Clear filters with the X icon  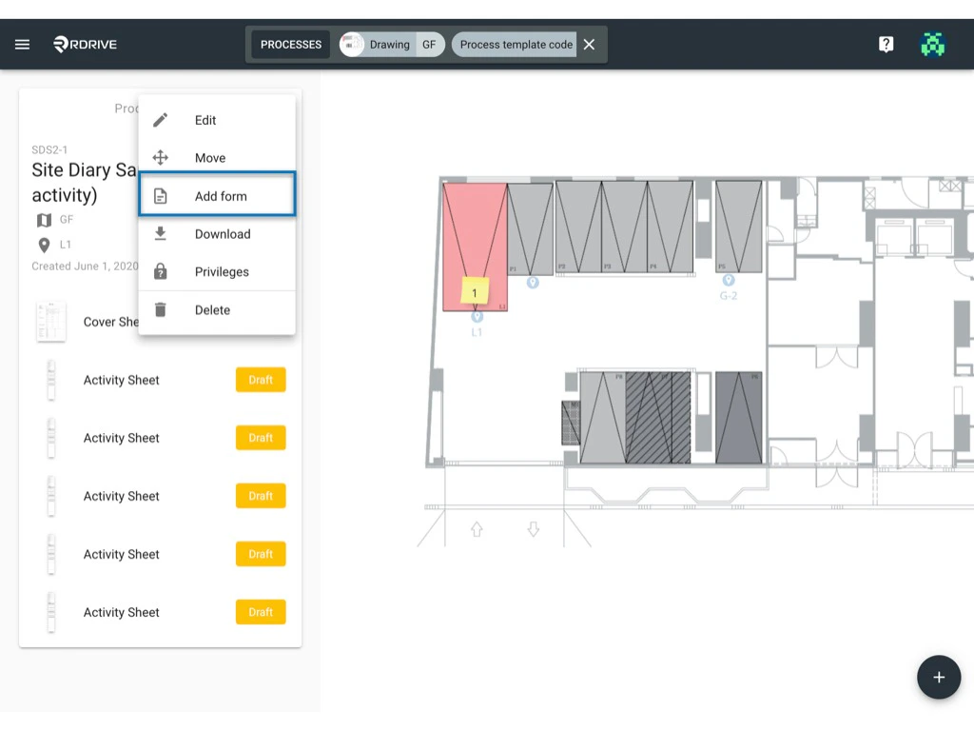click(589, 45)
